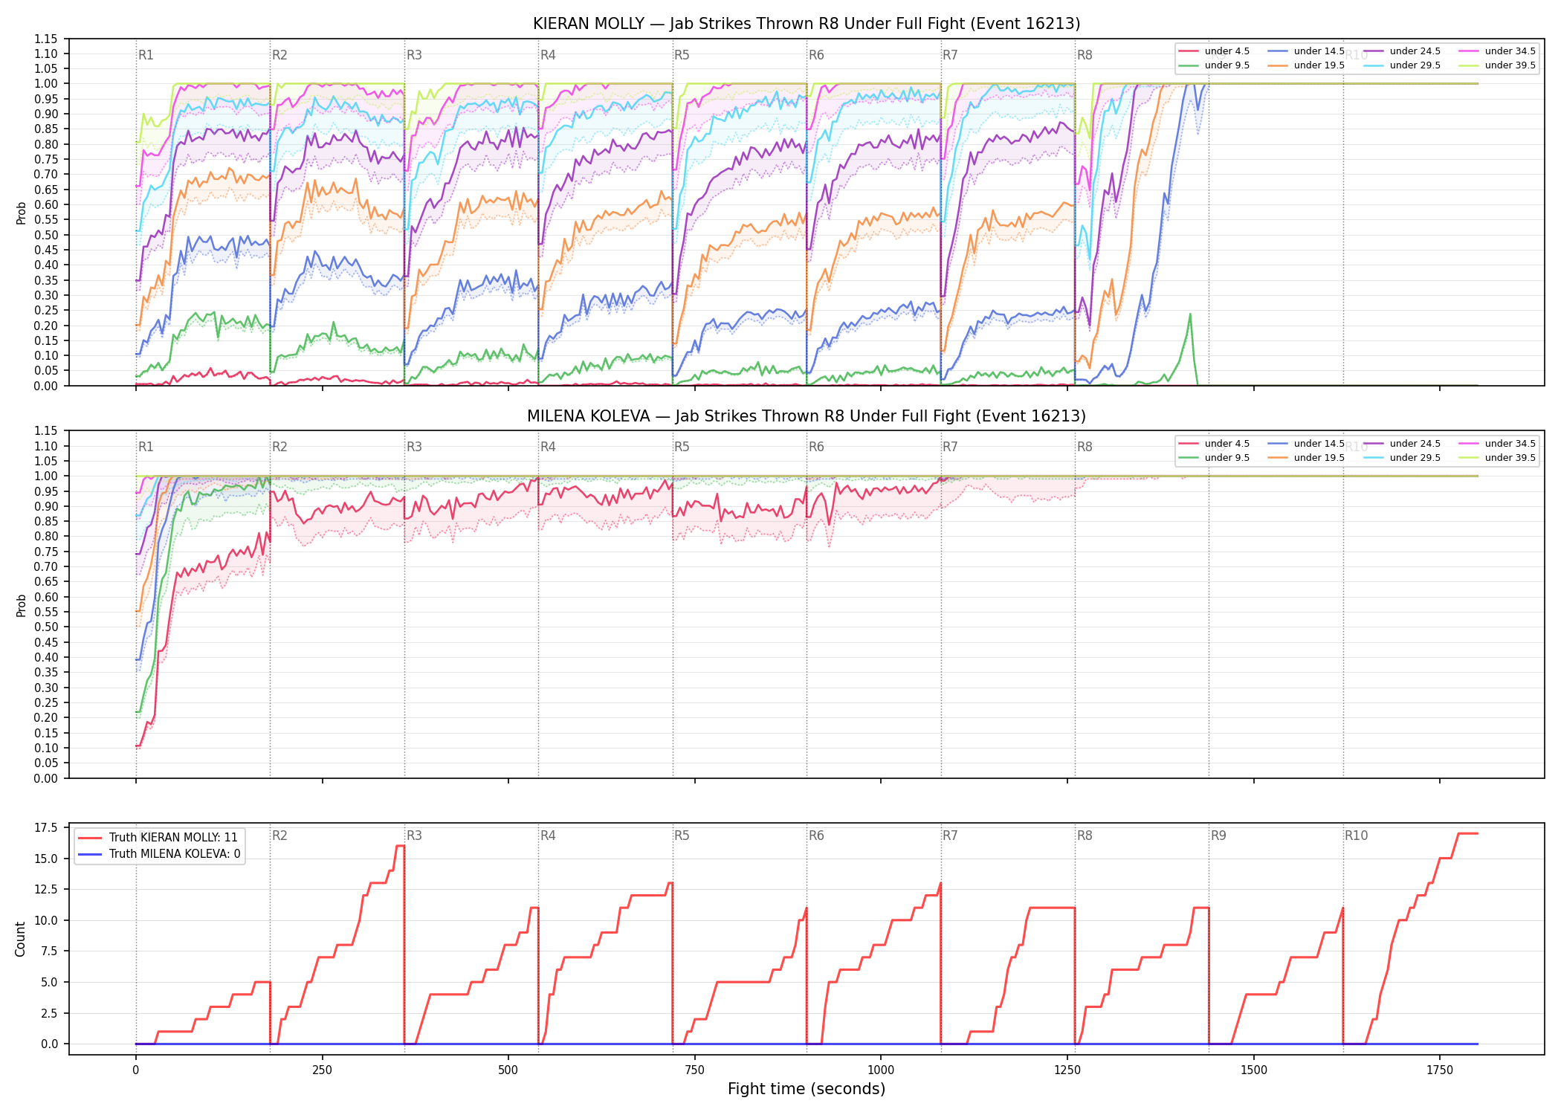Click the R9 round marker in count chart
The height and width of the screenshot is (1115, 1561).
pos(1218,836)
